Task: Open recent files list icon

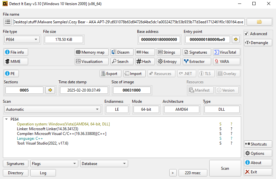Action: [x=8, y=22]
